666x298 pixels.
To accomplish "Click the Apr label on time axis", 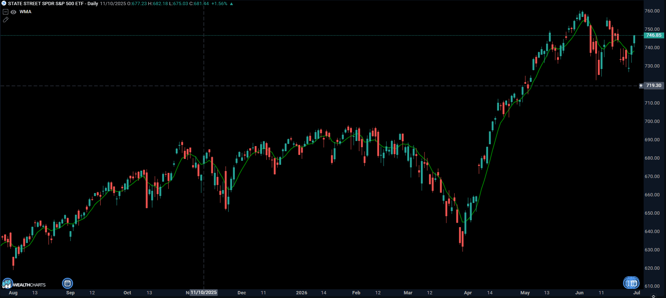I will [x=468, y=293].
